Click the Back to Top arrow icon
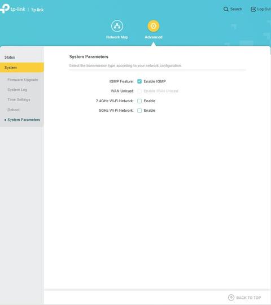Image resolution: width=271 pixels, height=305 pixels. click(x=231, y=298)
